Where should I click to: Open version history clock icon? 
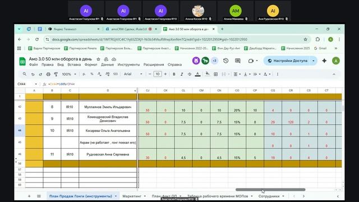point(225,61)
